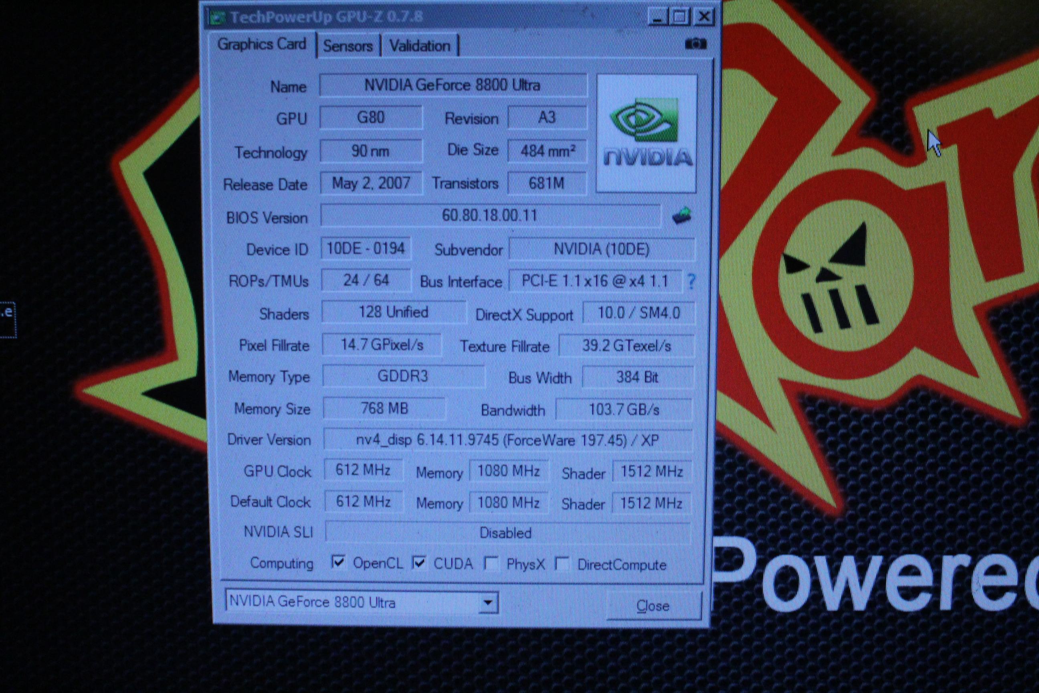Click the Memory Size field 768 MB
Screen dimensions: 1039x693
pyautogui.click(x=384, y=408)
